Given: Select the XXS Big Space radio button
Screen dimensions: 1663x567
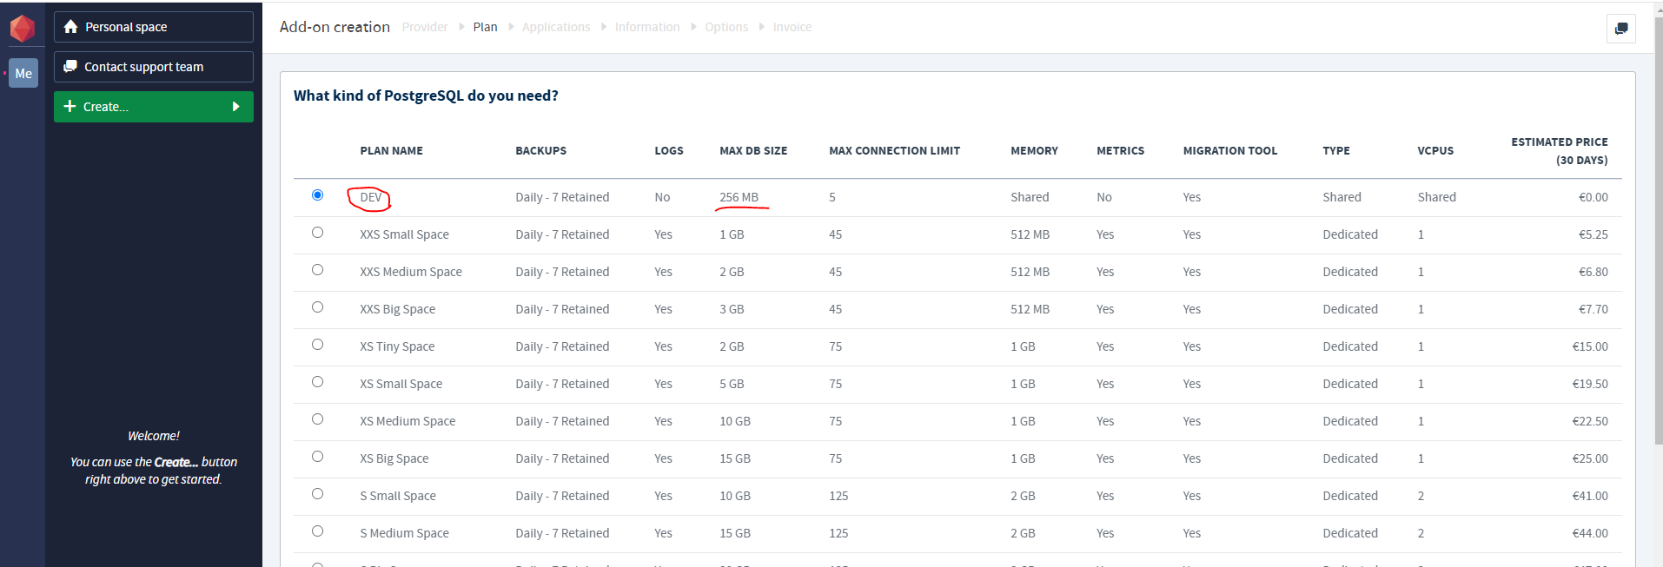Looking at the screenshot, I should [317, 307].
